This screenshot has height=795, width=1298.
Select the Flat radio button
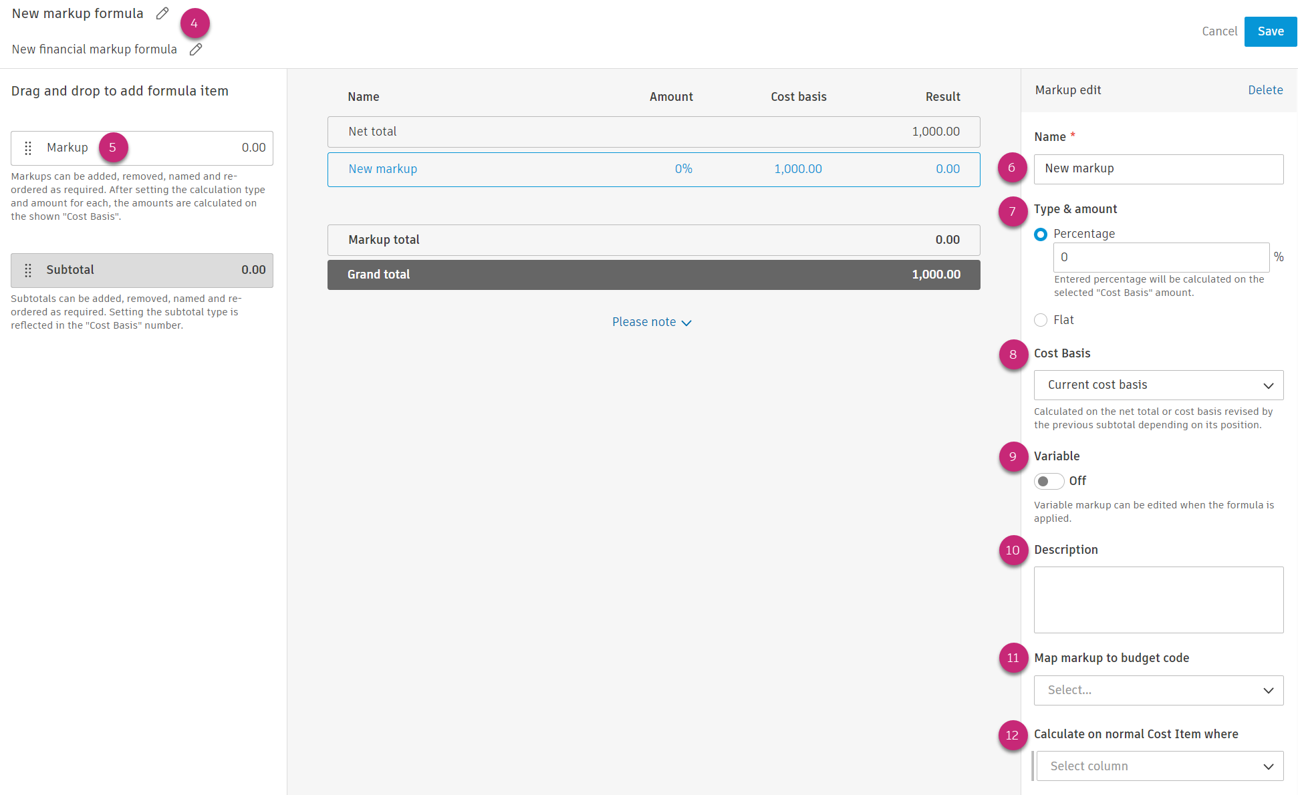point(1041,320)
